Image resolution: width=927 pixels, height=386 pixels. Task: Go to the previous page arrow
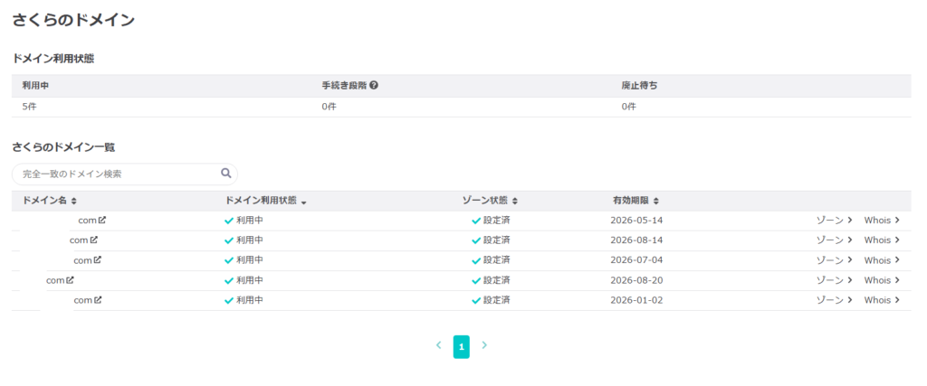(x=439, y=345)
